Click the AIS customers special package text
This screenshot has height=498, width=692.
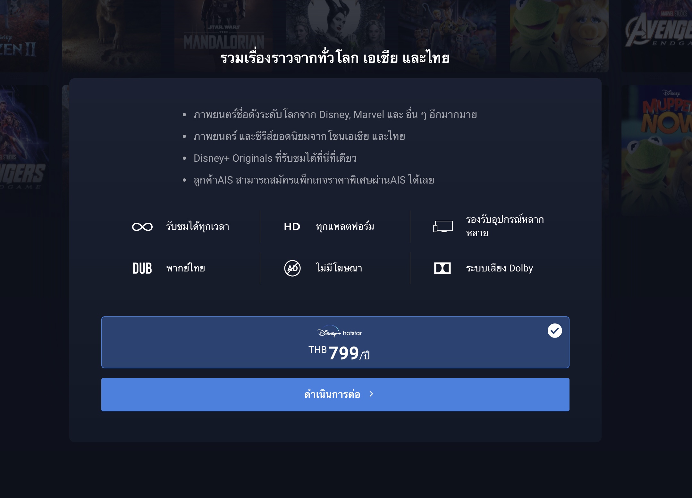tap(314, 180)
